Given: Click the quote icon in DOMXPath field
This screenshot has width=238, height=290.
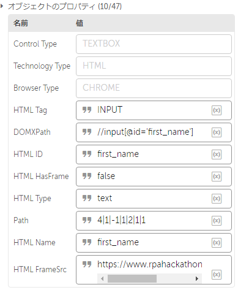Looking at the screenshot, I should [x=87, y=132].
